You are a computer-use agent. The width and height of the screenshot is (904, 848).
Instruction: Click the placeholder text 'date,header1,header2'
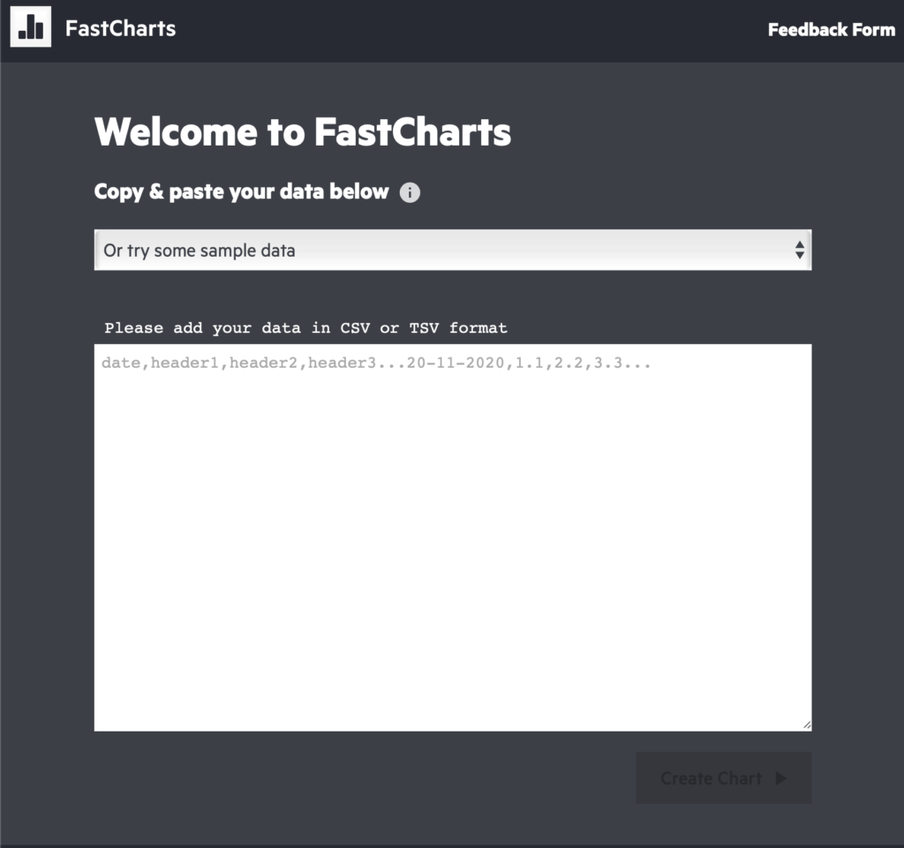point(200,363)
